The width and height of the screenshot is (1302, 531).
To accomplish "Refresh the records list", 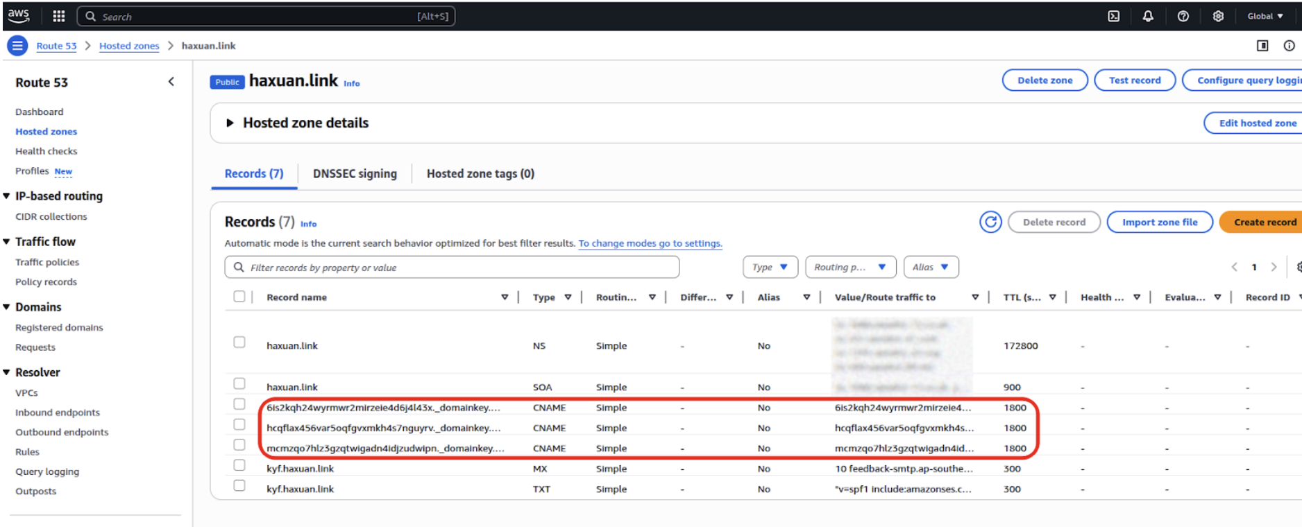I will 990,222.
